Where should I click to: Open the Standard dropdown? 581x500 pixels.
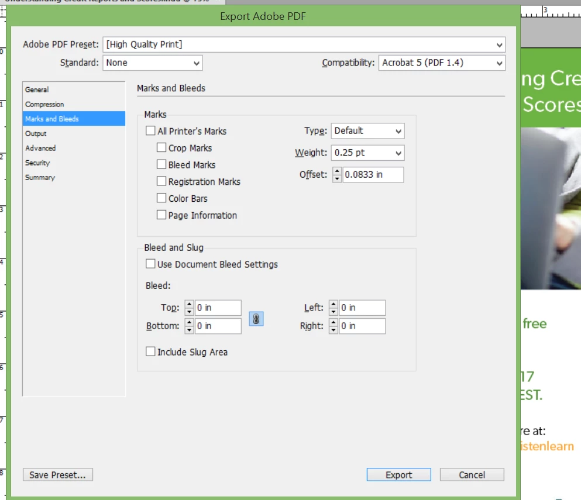tap(152, 63)
